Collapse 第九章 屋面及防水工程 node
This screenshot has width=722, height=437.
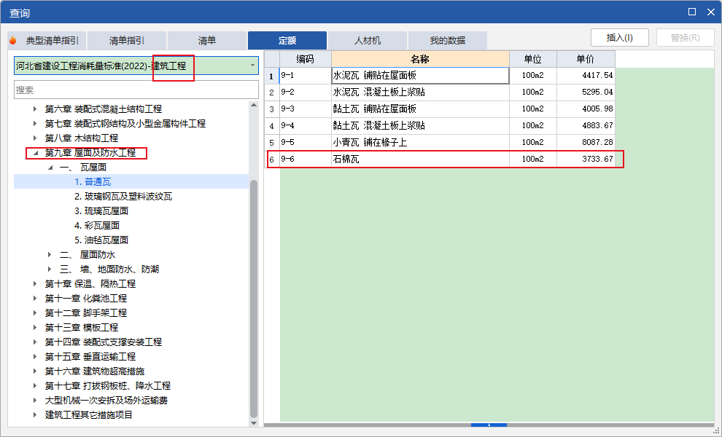tap(35, 153)
